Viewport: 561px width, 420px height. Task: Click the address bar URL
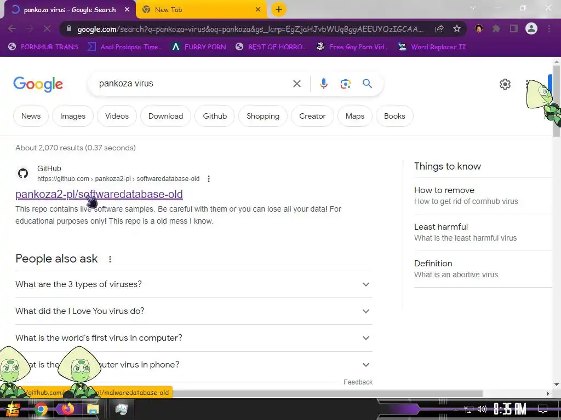[250, 29]
